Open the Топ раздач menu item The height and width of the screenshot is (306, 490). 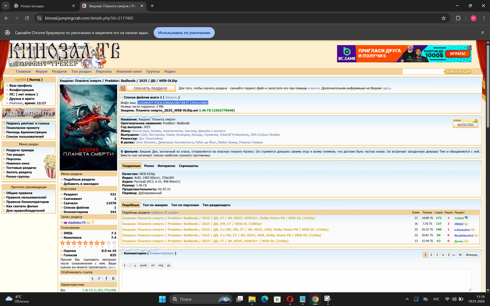tap(81, 71)
